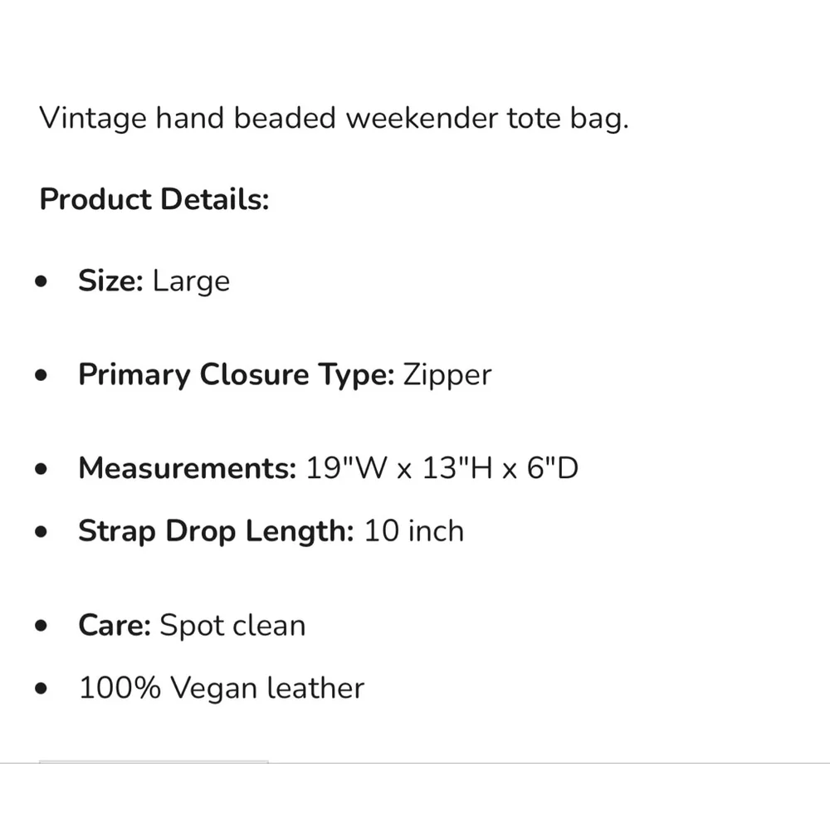Click the bullet beside 100% Vegan leather
The height and width of the screenshot is (830, 830).
[x=41, y=688]
